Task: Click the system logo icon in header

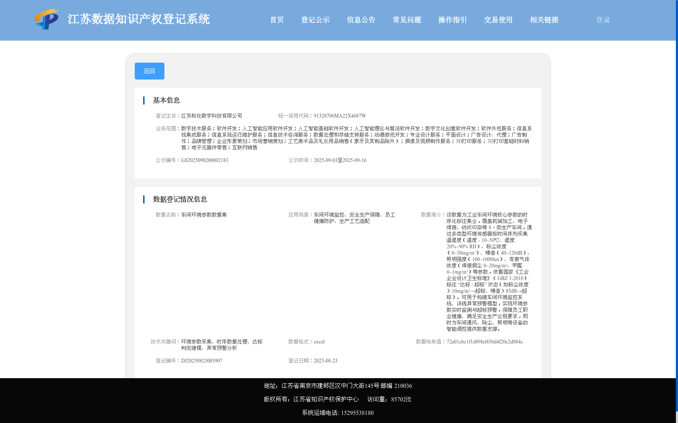Action: 47,19
